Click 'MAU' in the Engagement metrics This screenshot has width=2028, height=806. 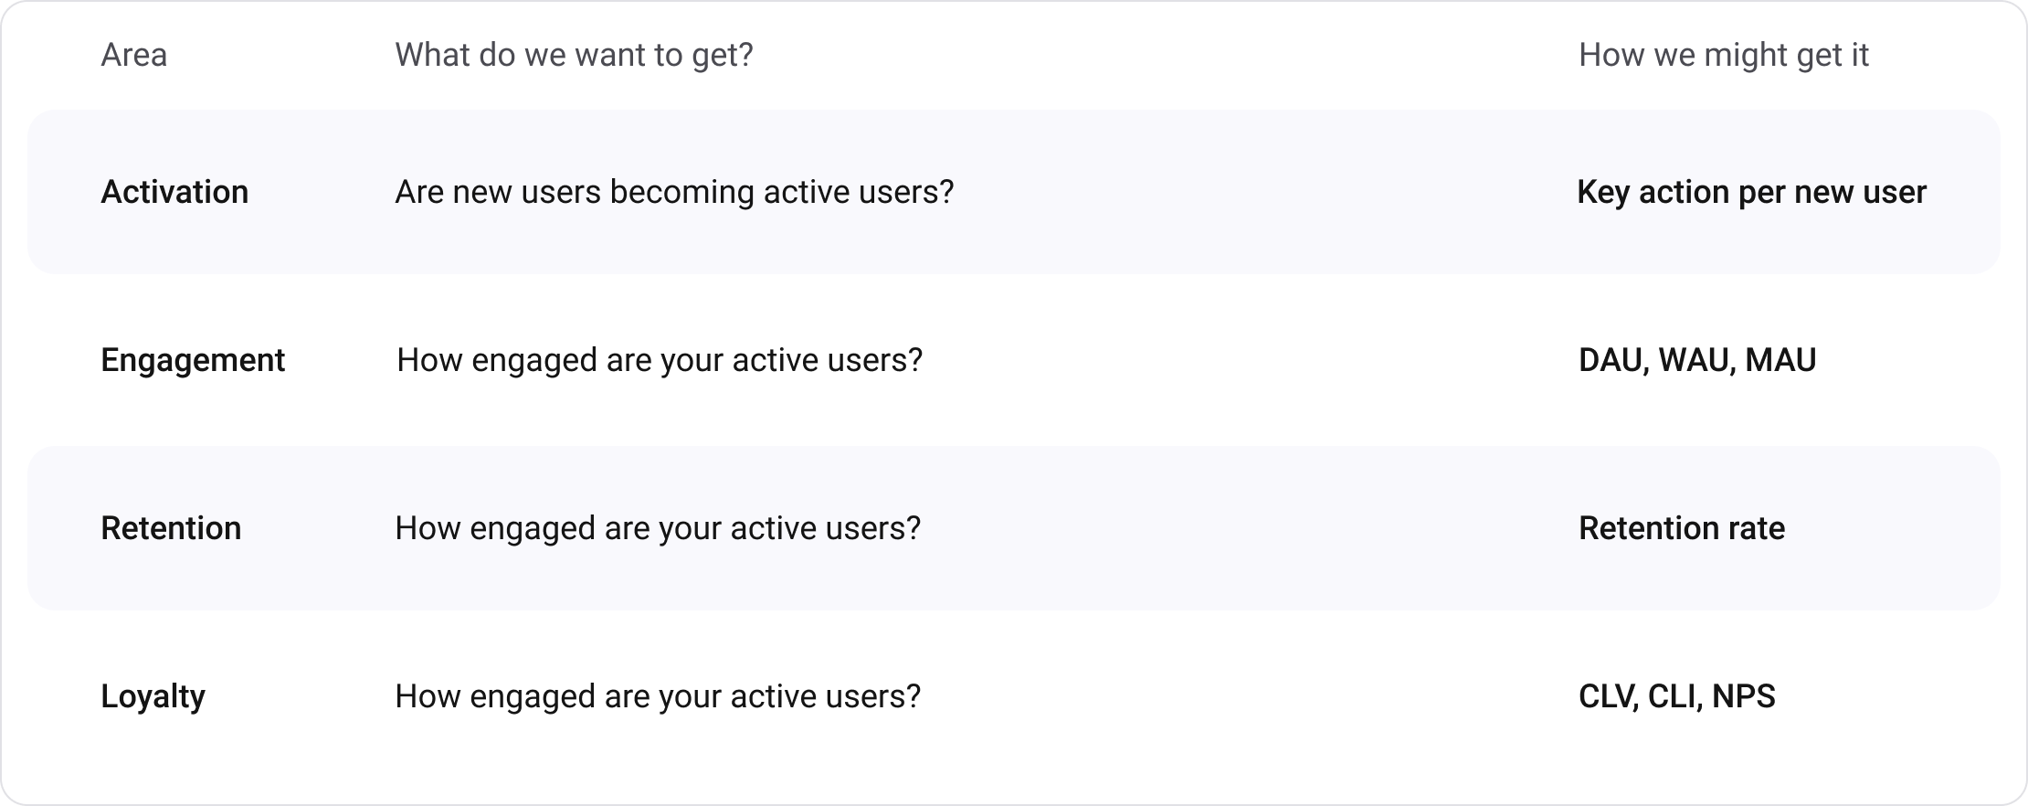point(1780,360)
